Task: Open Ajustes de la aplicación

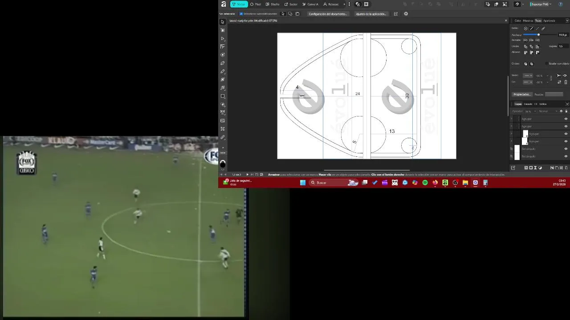Action: (371, 14)
